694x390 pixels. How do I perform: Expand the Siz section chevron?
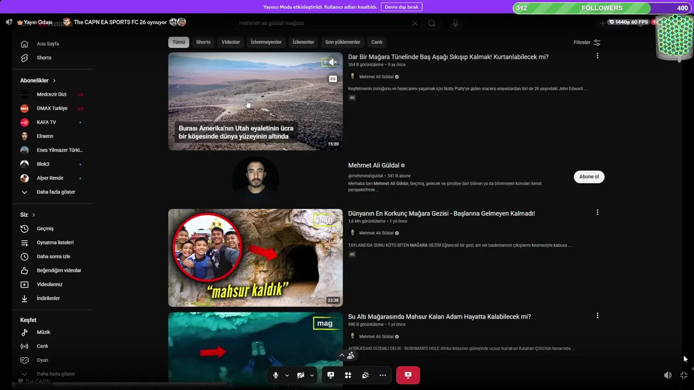tap(34, 215)
